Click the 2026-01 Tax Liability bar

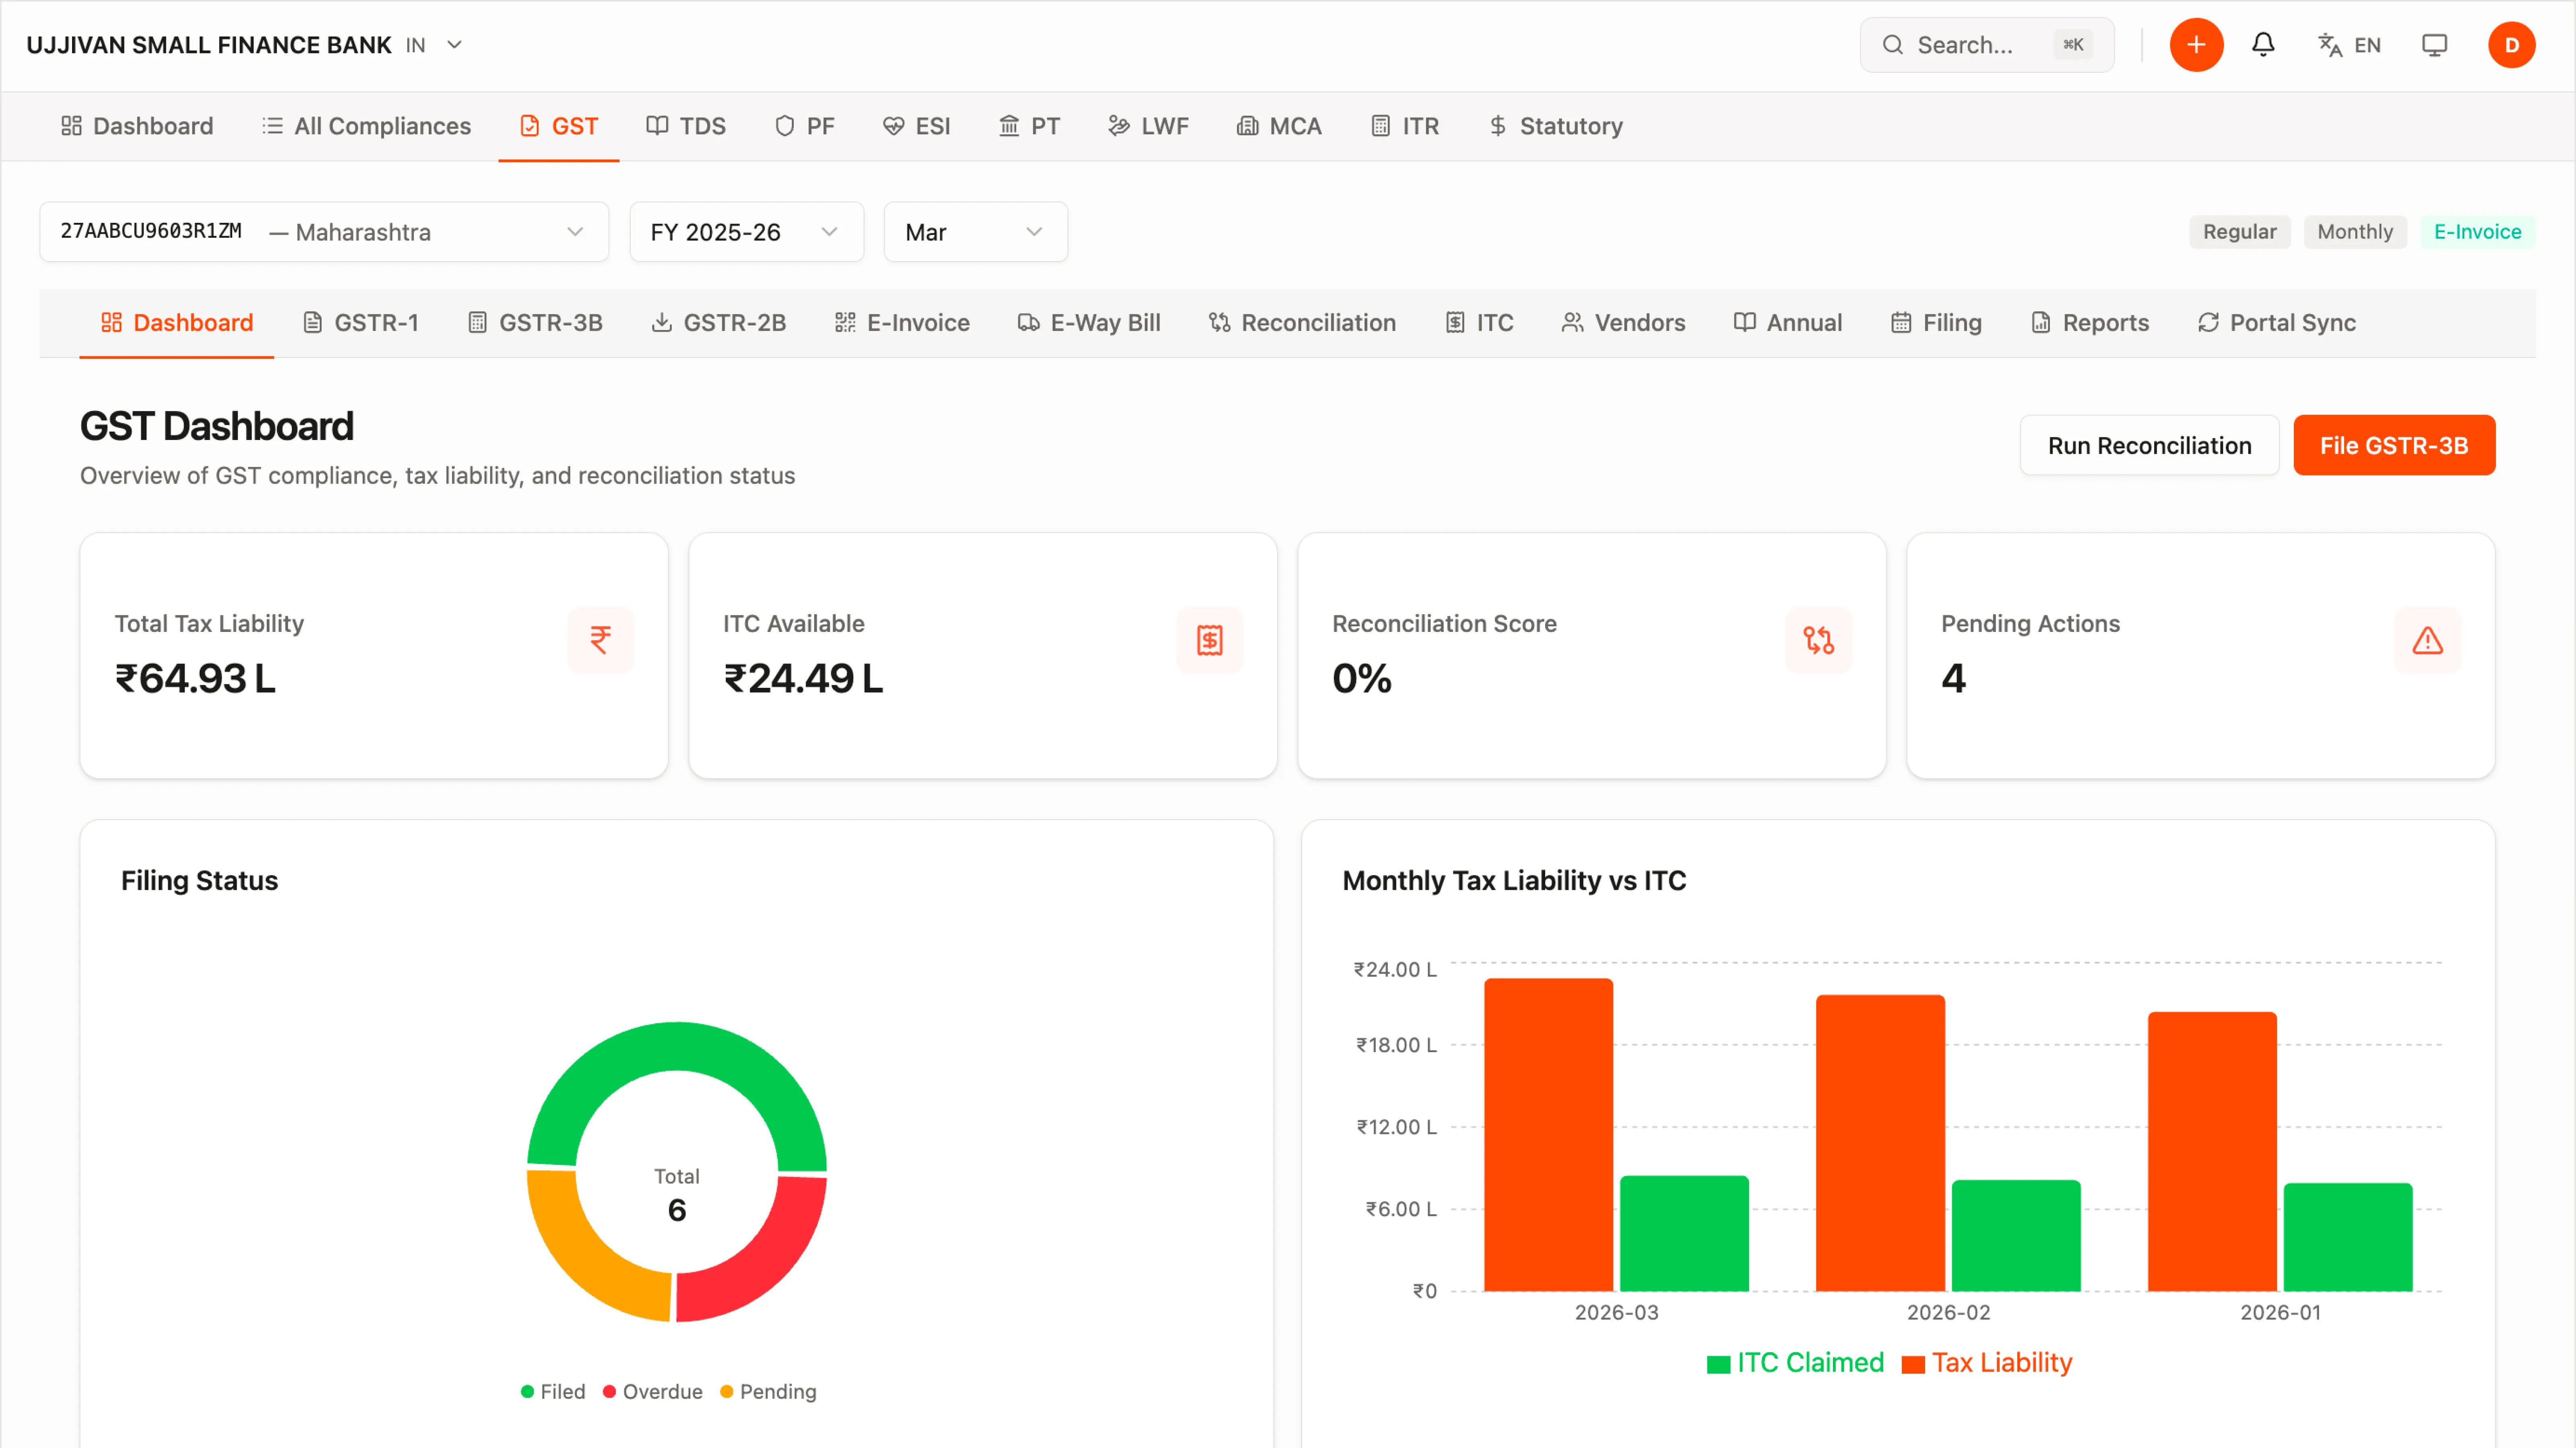[2212, 1151]
